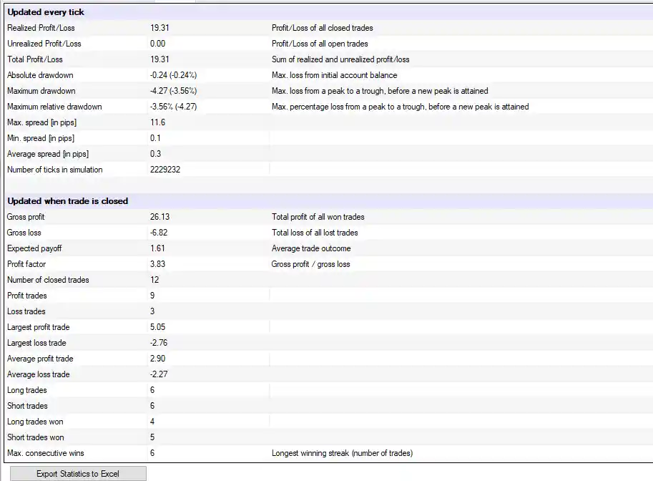The width and height of the screenshot is (653, 481).
Task: Select description 'Profit/Loss of all open trades'
Action: 320,44
